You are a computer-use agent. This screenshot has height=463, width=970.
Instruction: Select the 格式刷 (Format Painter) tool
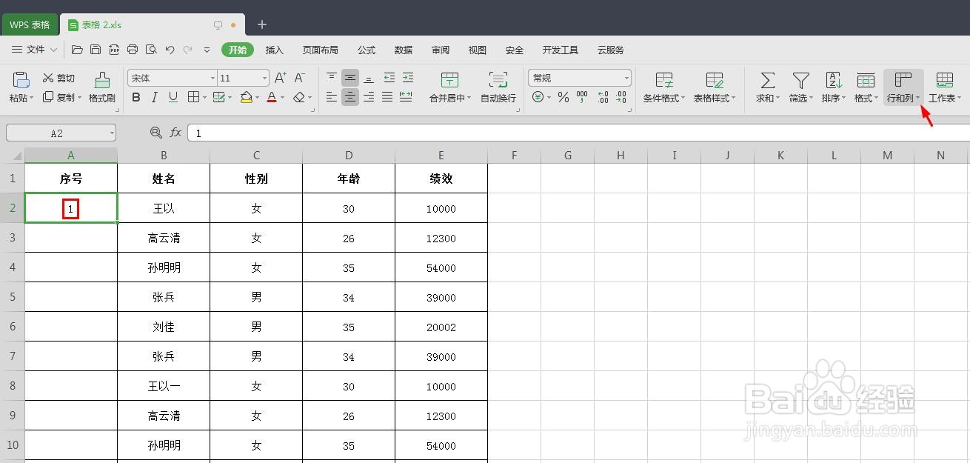click(101, 87)
